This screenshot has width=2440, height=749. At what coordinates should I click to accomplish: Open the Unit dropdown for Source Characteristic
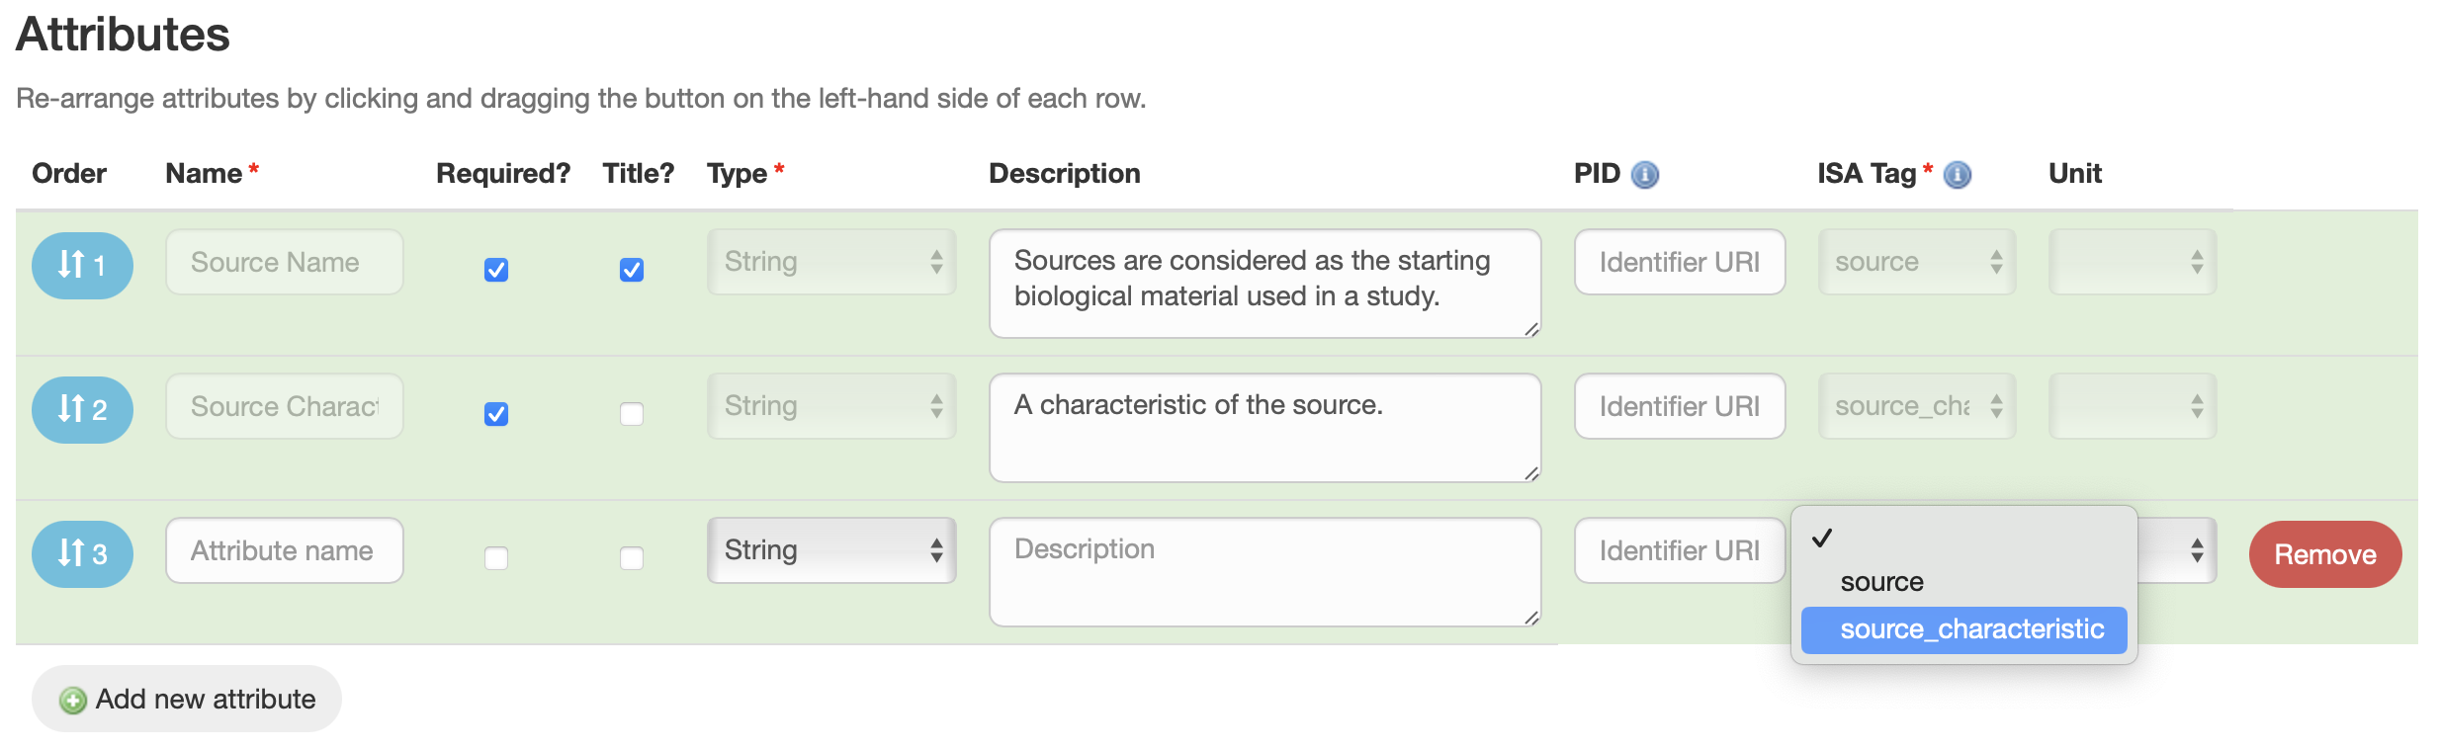coord(2132,405)
